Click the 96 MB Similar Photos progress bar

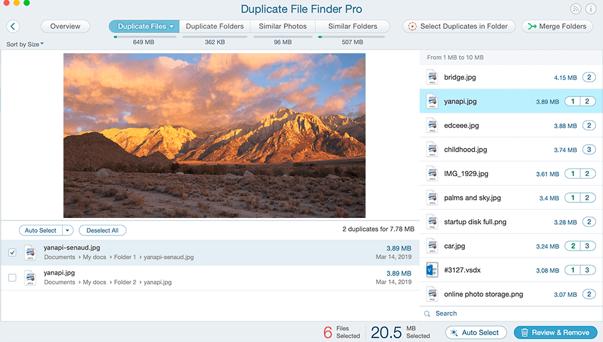click(x=283, y=37)
